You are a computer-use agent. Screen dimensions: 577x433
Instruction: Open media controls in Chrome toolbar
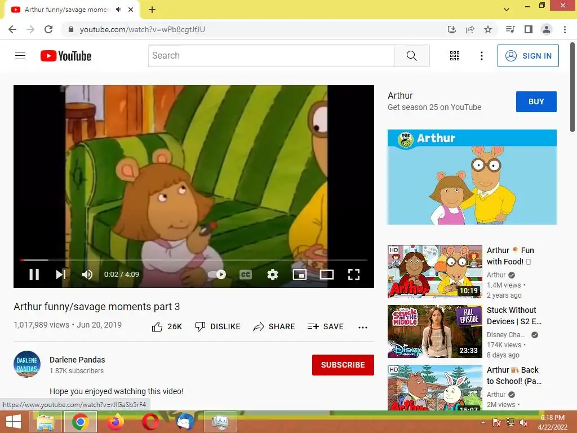pos(510,29)
